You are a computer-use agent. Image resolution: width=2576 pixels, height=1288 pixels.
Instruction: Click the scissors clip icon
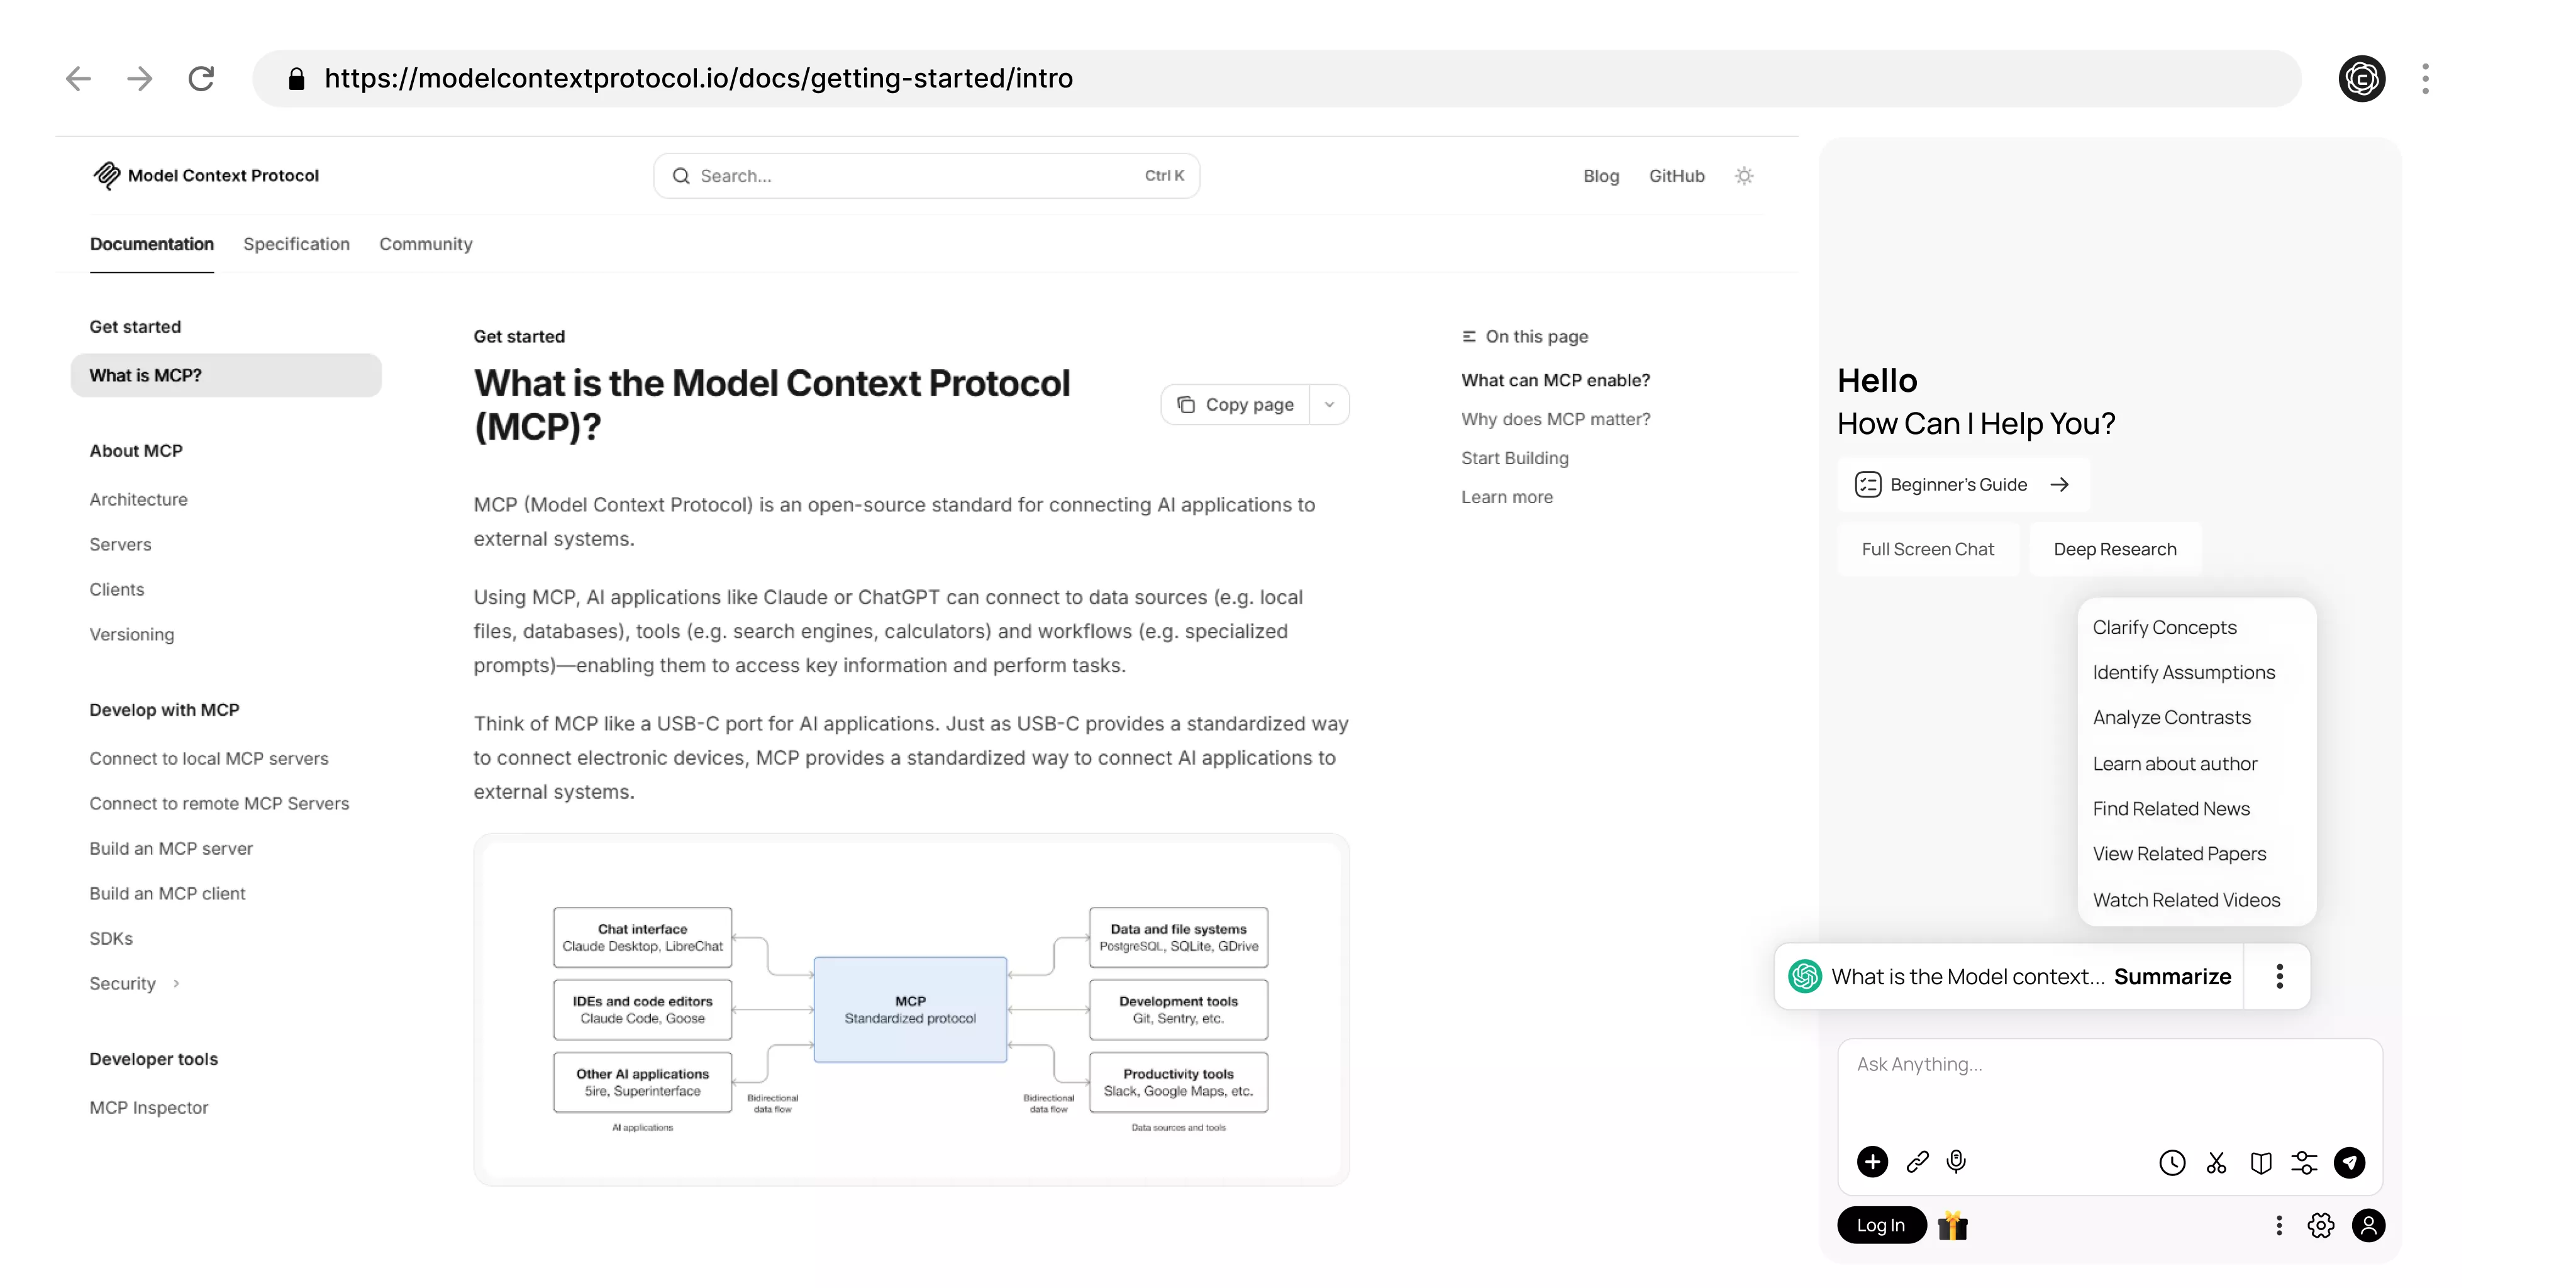click(x=2216, y=1163)
